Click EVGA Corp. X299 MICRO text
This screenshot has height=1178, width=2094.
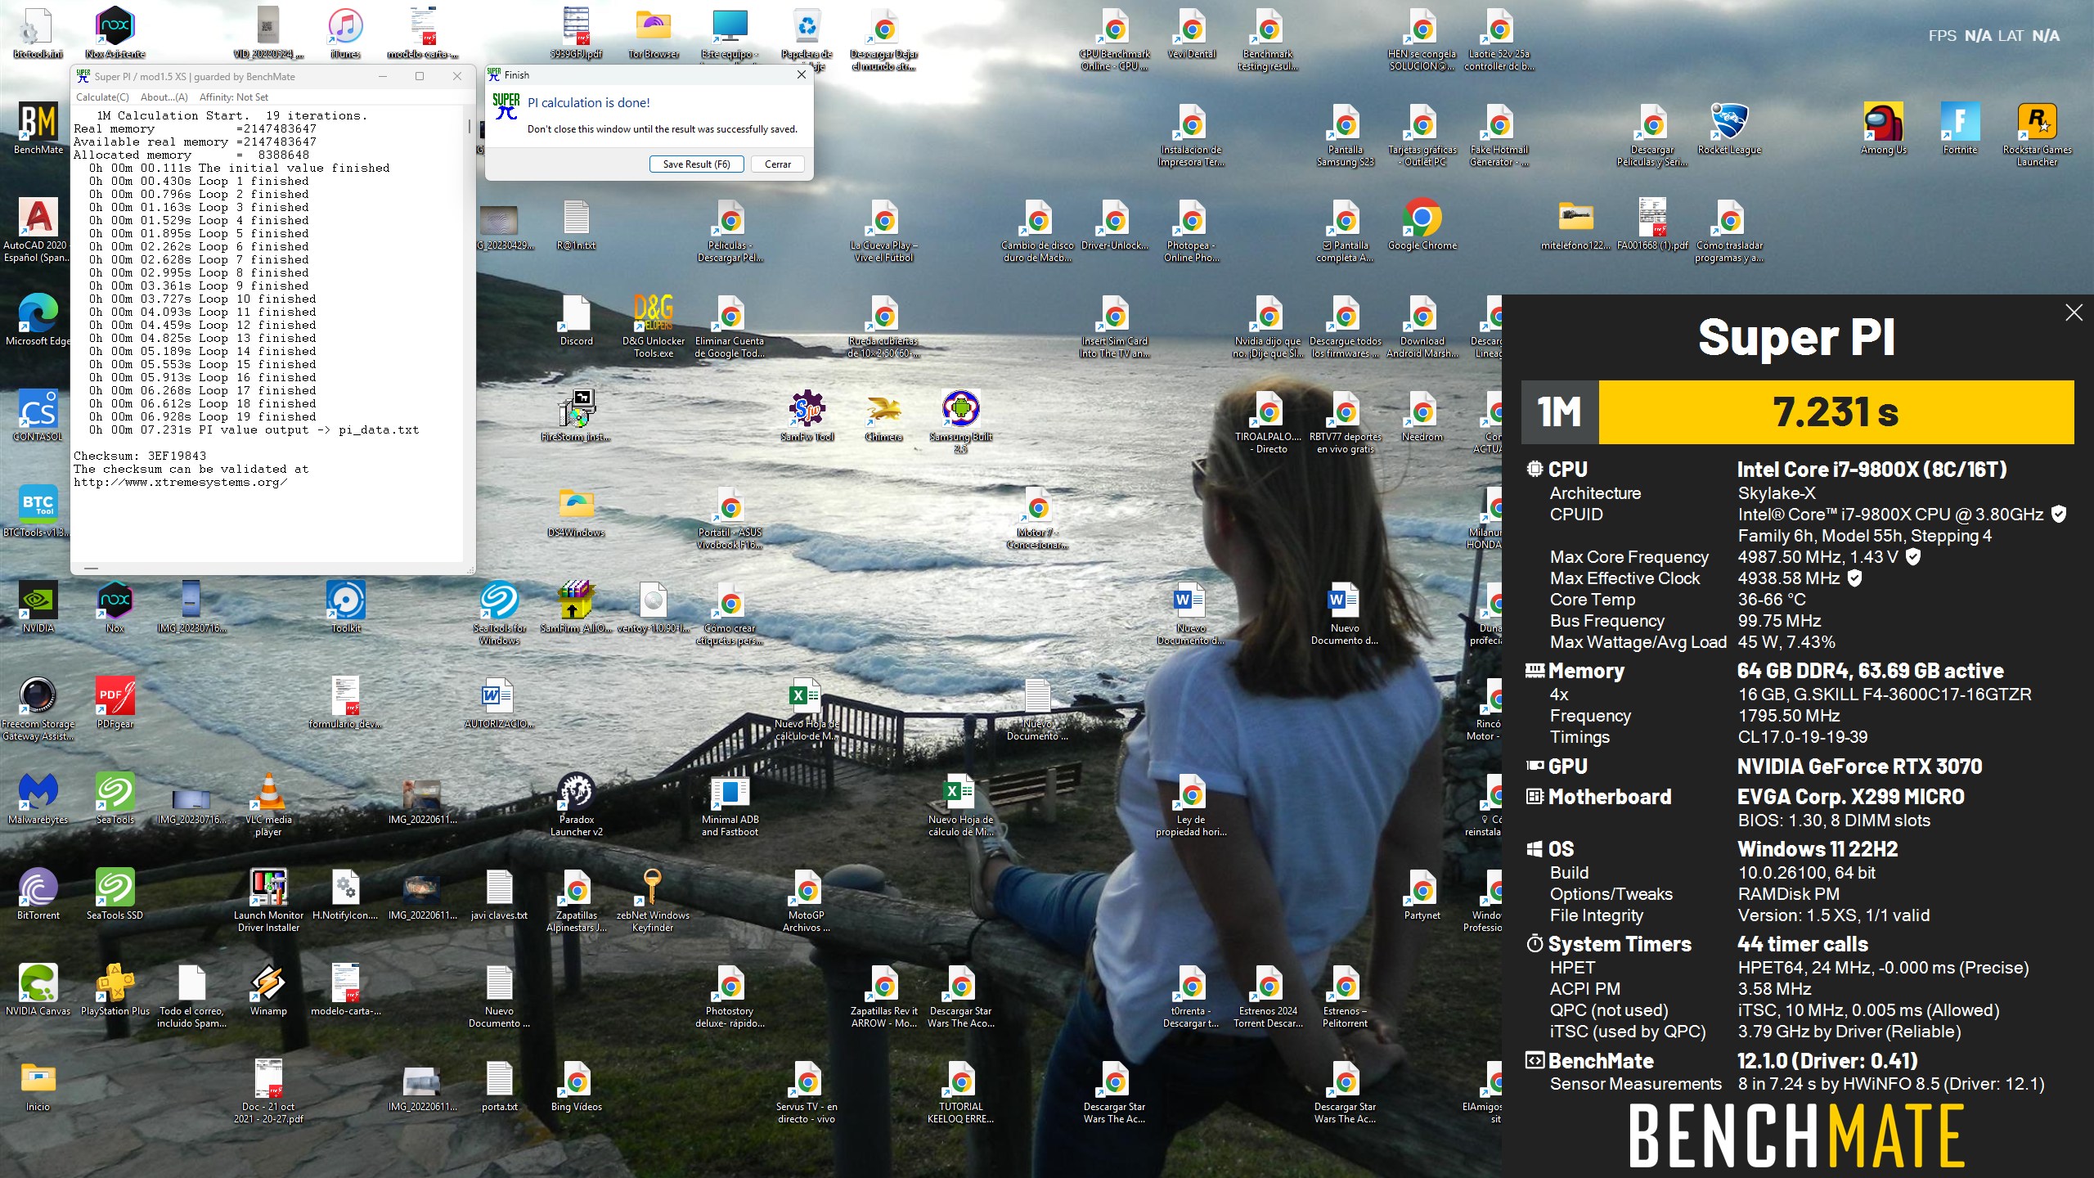click(1850, 797)
